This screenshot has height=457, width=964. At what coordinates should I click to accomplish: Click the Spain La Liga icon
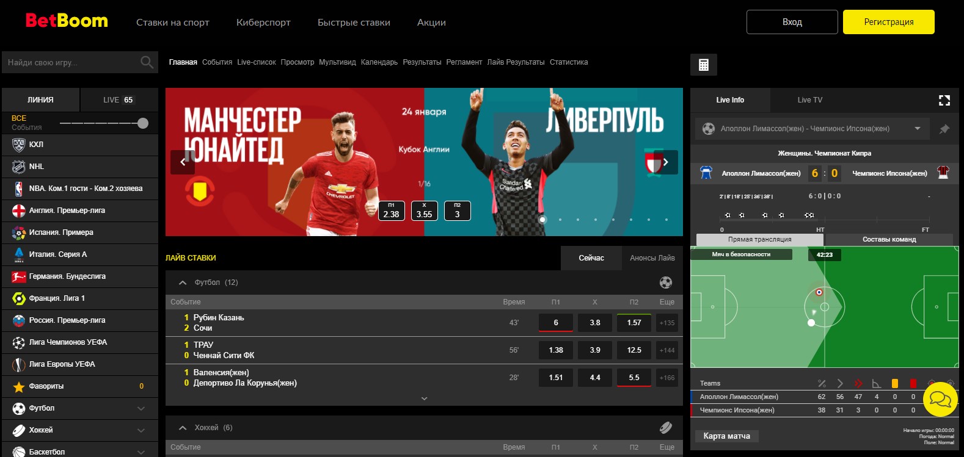[x=19, y=232]
